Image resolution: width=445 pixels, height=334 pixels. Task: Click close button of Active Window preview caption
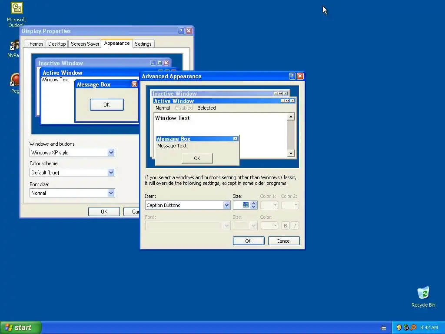point(292,101)
